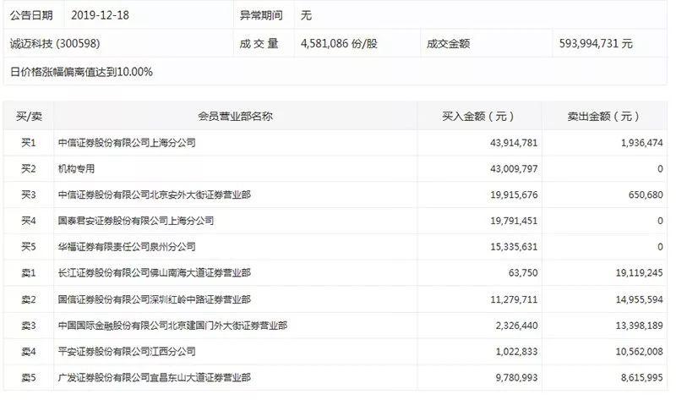Select 国泰君安证券股份有限公司上海分公司
This screenshot has width=676, height=400.
coord(136,221)
